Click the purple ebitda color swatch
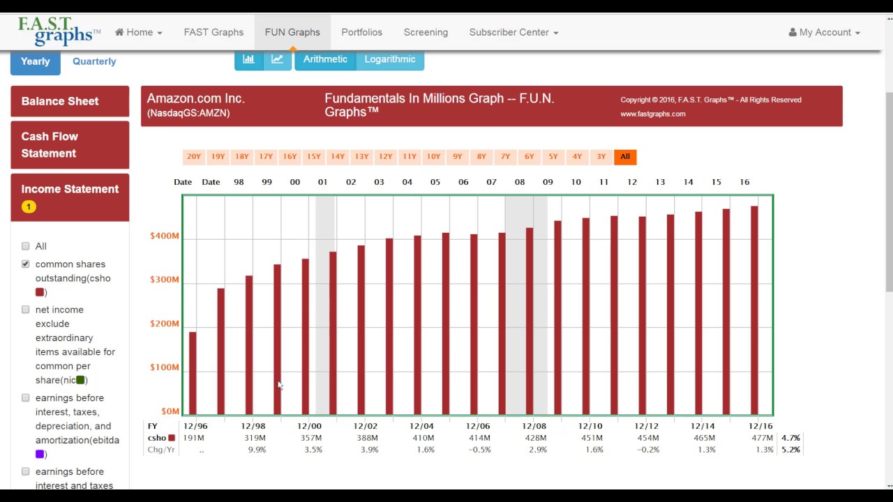 (x=40, y=454)
